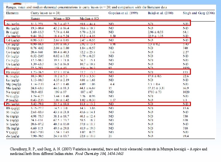Viewport: 221px width, 166px height.
Task: Select the Cd mean "2.69 ± 1.05"
Action: pos(61,40)
